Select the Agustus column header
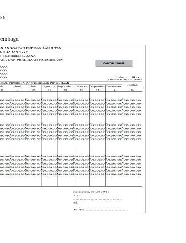Image resolution: width=186 pixels, height=243 pixels. click(49, 86)
